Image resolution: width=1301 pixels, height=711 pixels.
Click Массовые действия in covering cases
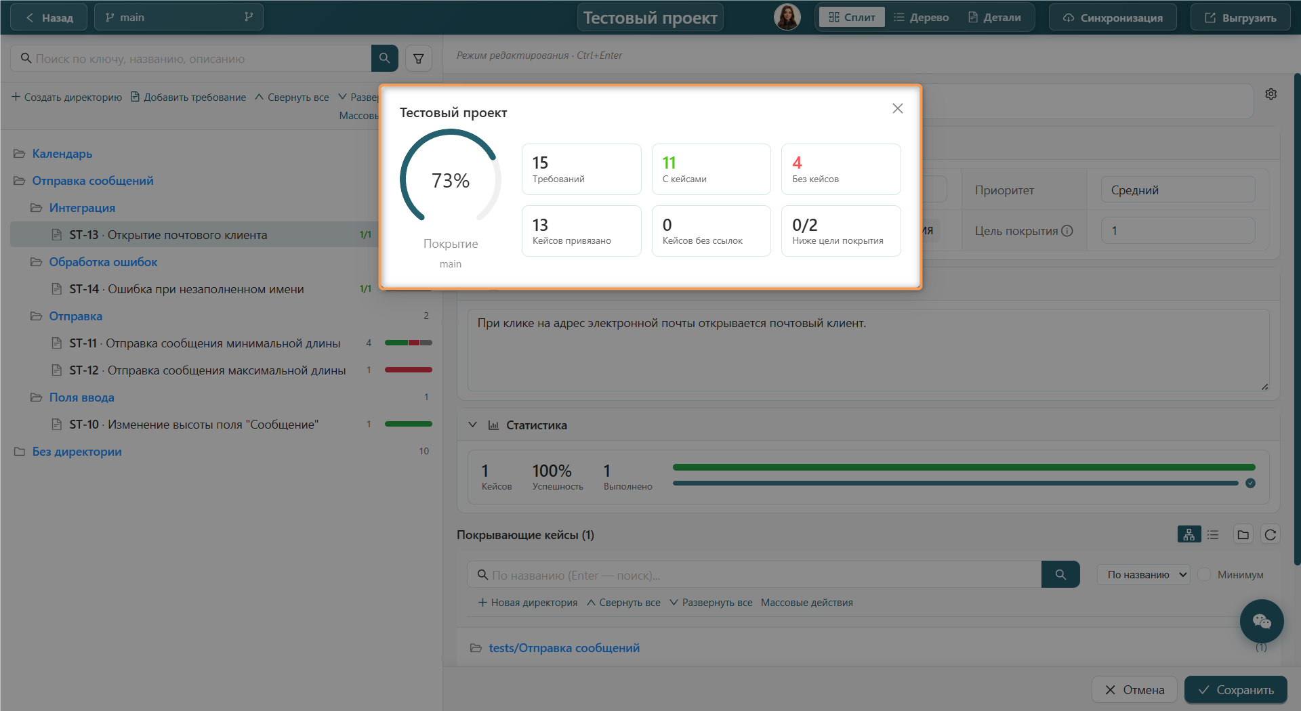coord(806,603)
